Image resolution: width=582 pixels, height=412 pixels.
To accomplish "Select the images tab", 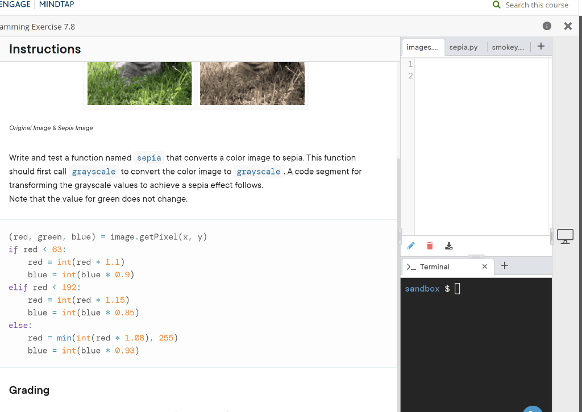I will [423, 48].
